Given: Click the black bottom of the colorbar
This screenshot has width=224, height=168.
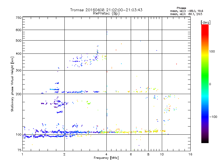Looking at the screenshot, I should coord(205,141).
